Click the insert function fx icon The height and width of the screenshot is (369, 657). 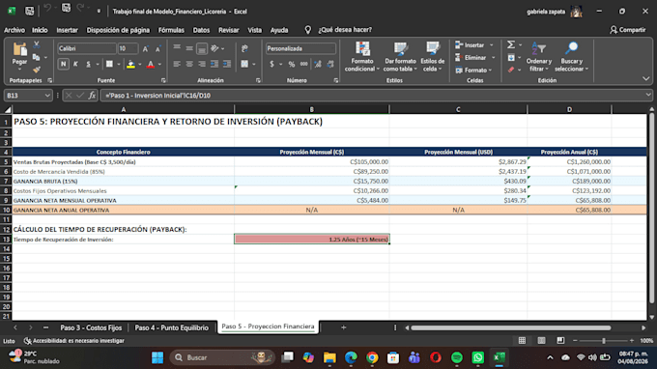[x=92, y=96]
